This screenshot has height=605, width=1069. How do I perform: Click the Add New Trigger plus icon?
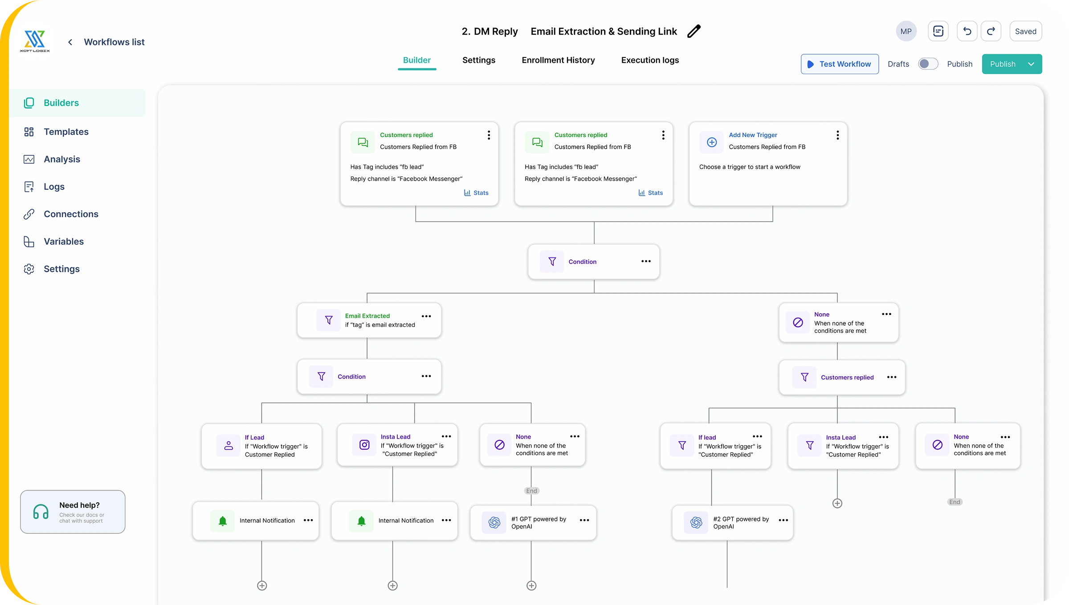point(712,142)
